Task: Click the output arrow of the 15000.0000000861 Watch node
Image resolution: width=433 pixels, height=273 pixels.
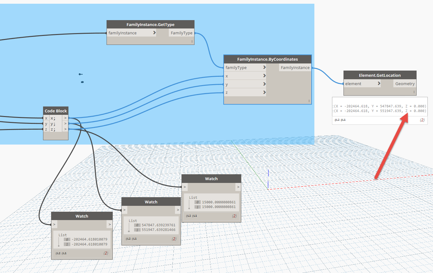Action: pyautogui.click(x=238, y=187)
